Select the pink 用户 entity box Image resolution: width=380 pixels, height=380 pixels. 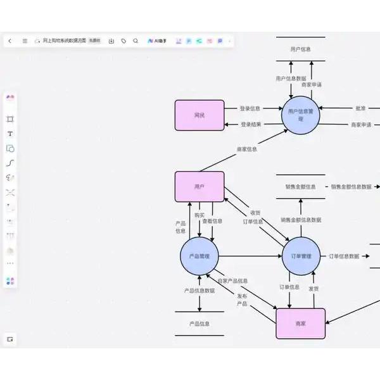[199, 186]
